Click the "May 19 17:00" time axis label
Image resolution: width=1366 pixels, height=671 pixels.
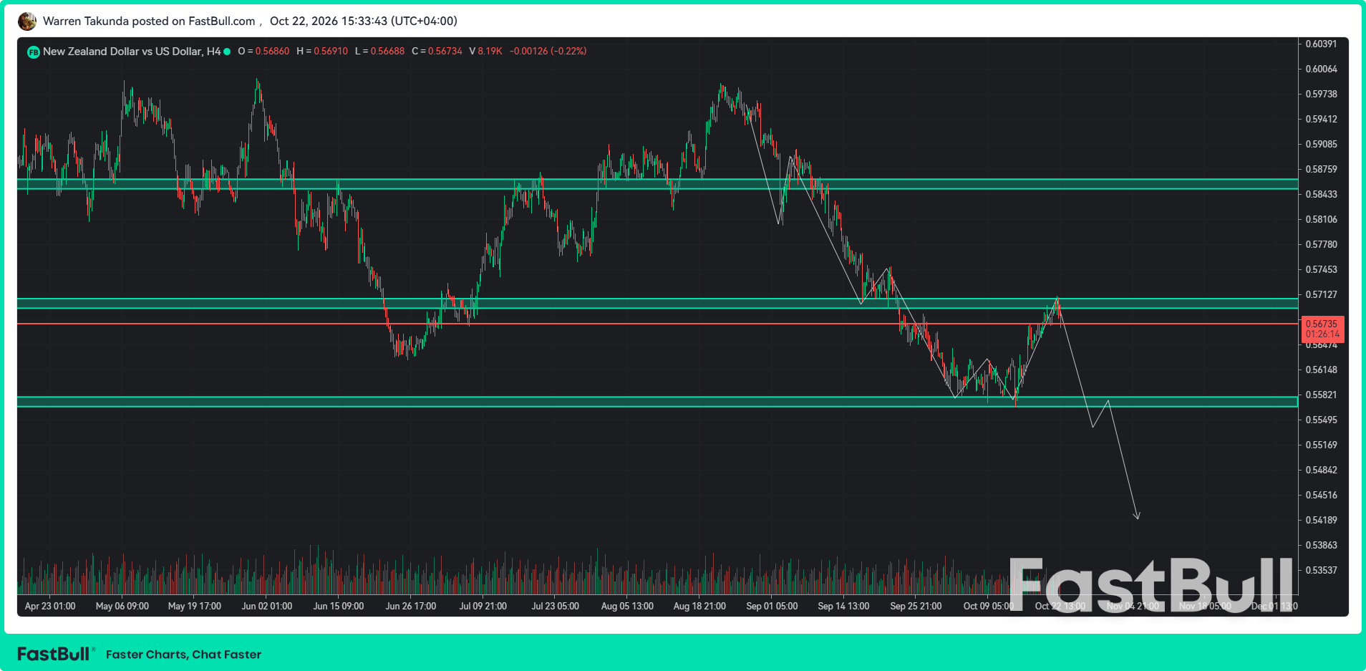tap(195, 606)
